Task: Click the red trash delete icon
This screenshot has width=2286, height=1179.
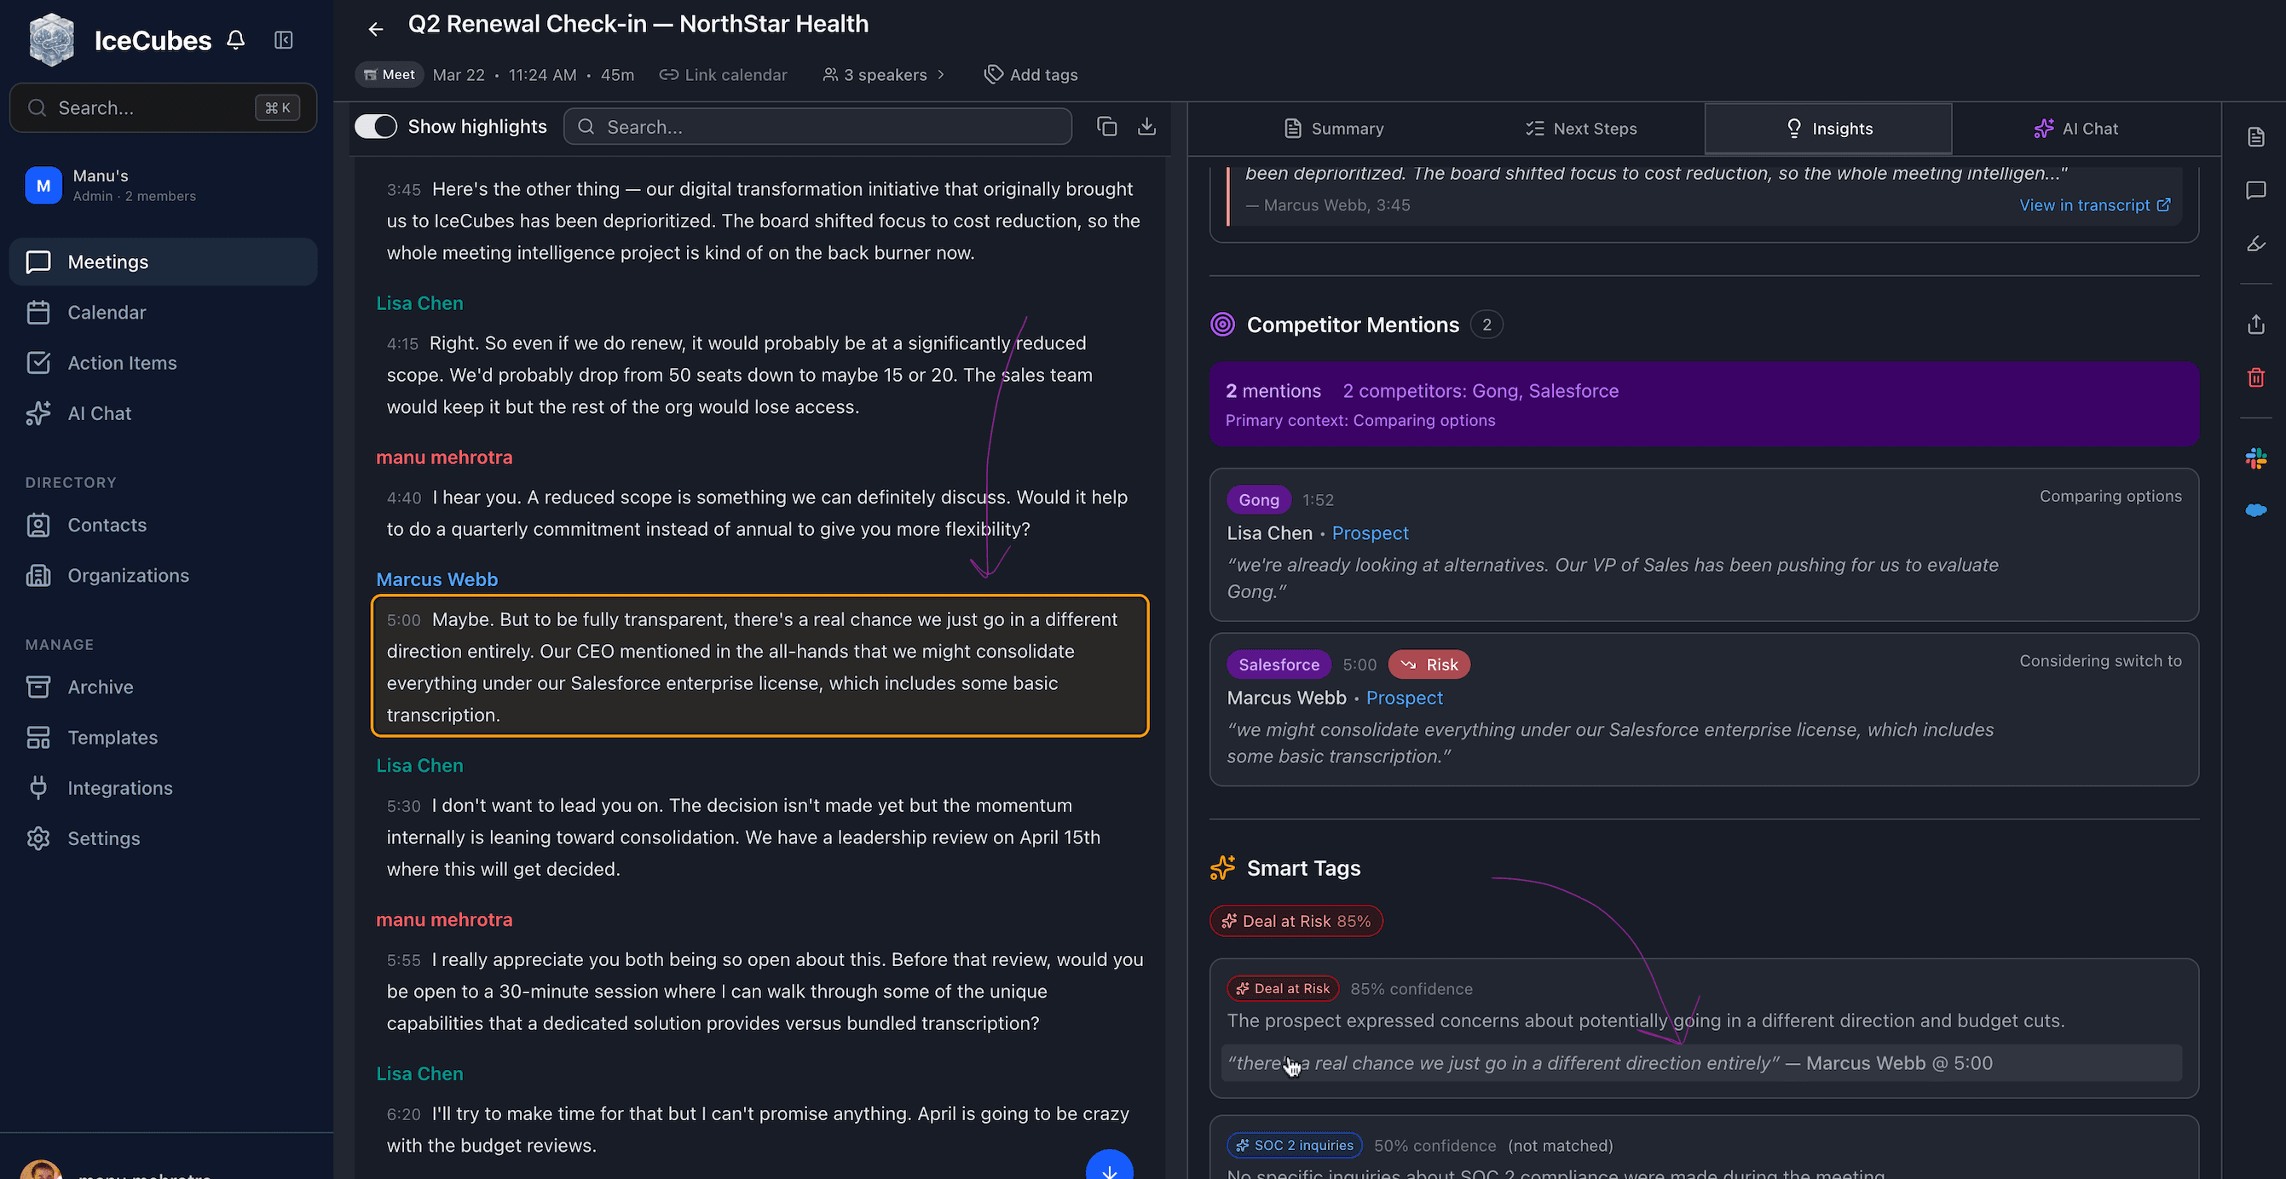Action: (x=2256, y=378)
